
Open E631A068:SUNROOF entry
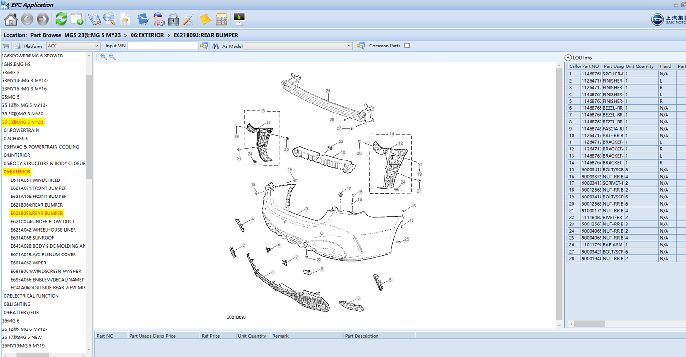(x=32, y=238)
